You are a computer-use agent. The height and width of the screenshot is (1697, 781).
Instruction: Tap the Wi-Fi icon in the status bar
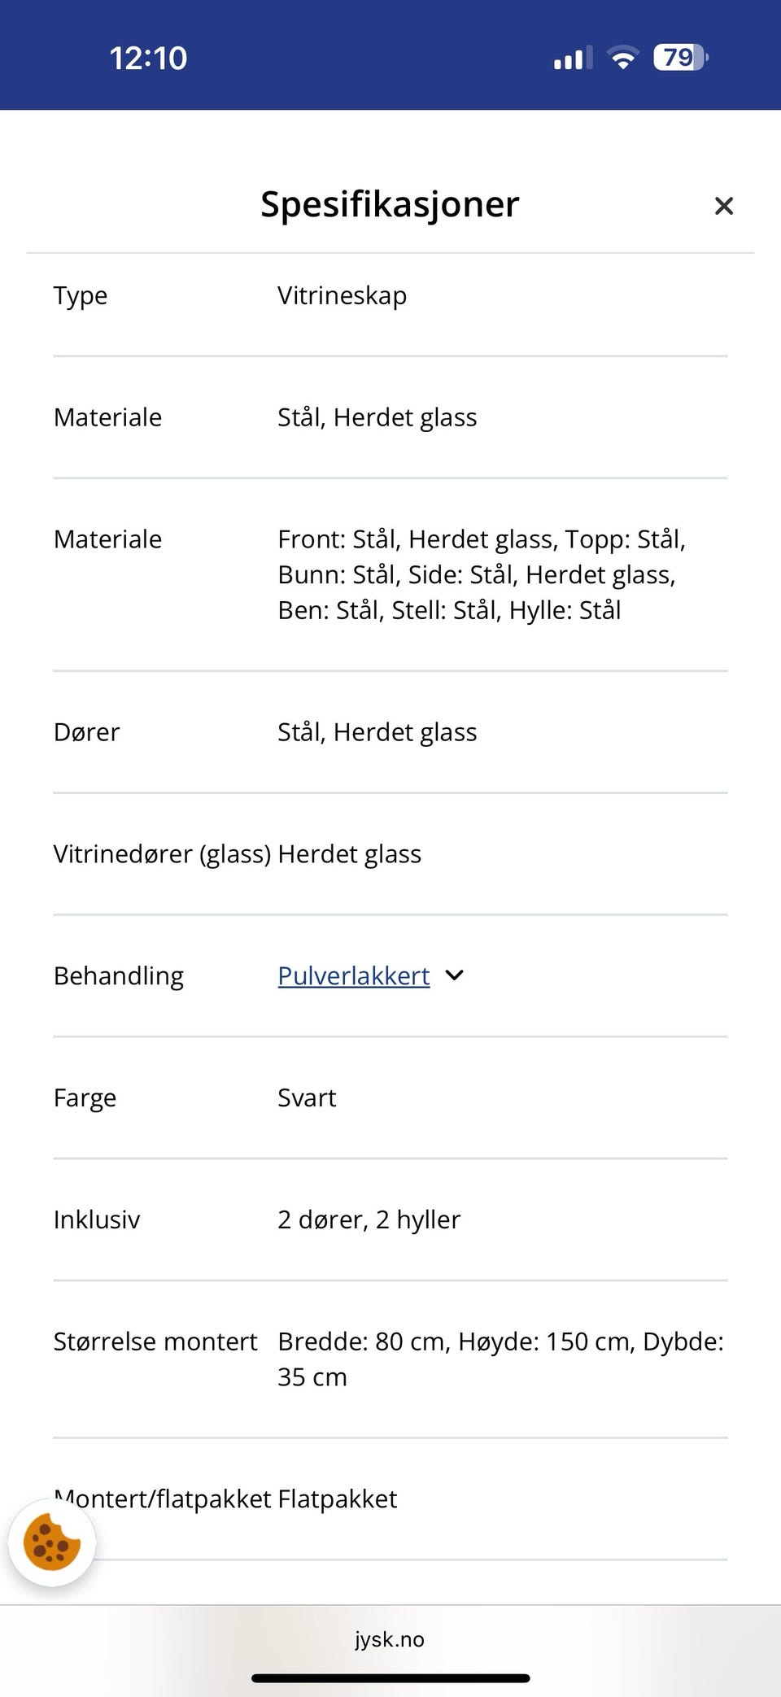pyautogui.click(x=622, y=57)
